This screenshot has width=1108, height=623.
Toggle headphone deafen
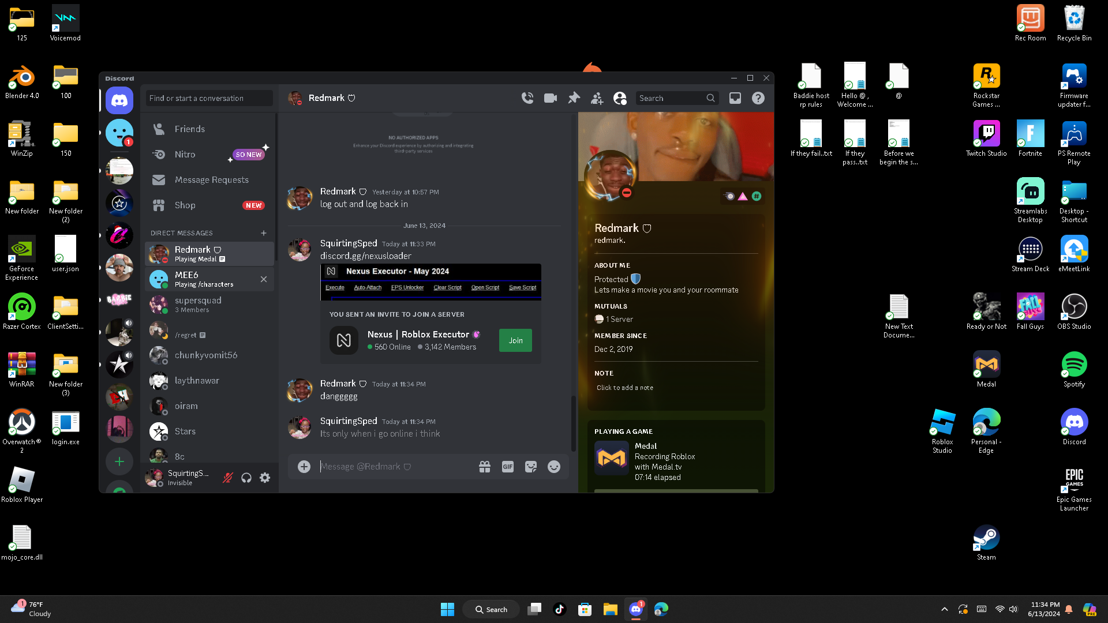[x=246, y=478]
